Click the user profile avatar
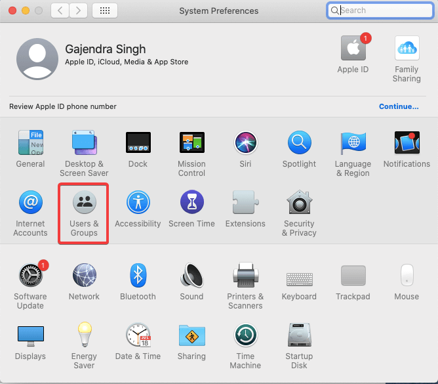438x384 pixels. pyautogui.click(x=37, y=59)
